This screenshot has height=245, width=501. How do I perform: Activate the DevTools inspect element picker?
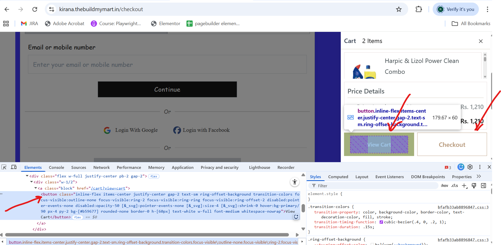pyautogui.click(x=4, y=167)
